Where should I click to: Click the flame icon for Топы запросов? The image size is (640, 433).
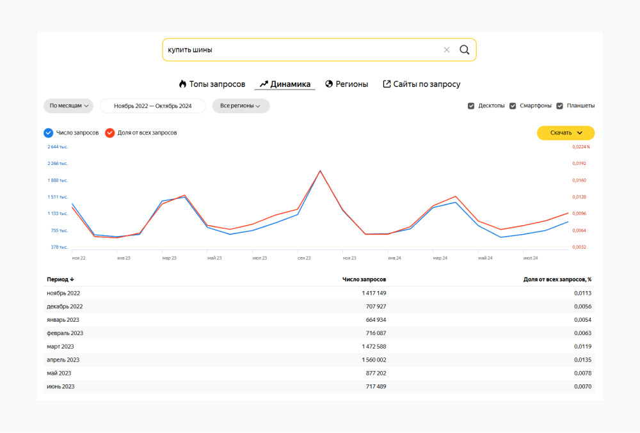click(x=182, y=84)
